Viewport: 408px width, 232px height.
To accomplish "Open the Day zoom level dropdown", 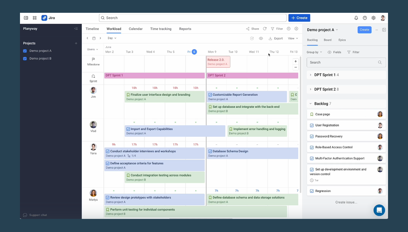I will tap(112, 38).
